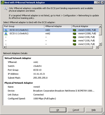Open Help for this dialog

tap(94, 110)
